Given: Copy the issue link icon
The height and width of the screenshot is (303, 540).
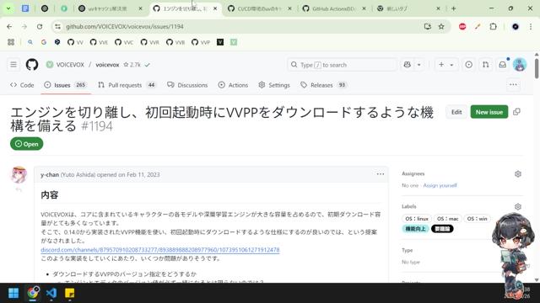Looking at the screenshot, I should [x=516, y=112].
